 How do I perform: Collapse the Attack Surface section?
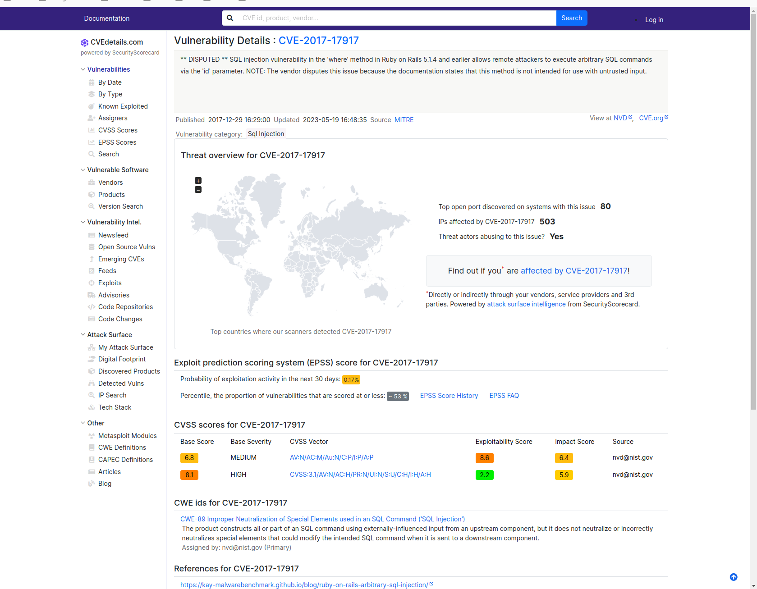[83, 335]
